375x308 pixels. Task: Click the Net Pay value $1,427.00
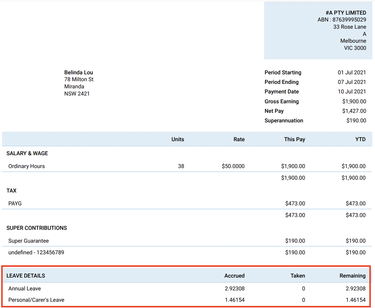pyautogui.click(x=354, y=111)
